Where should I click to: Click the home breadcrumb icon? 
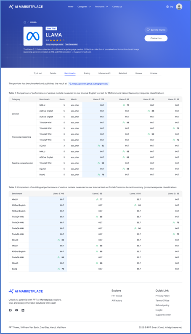coord(25,22)
